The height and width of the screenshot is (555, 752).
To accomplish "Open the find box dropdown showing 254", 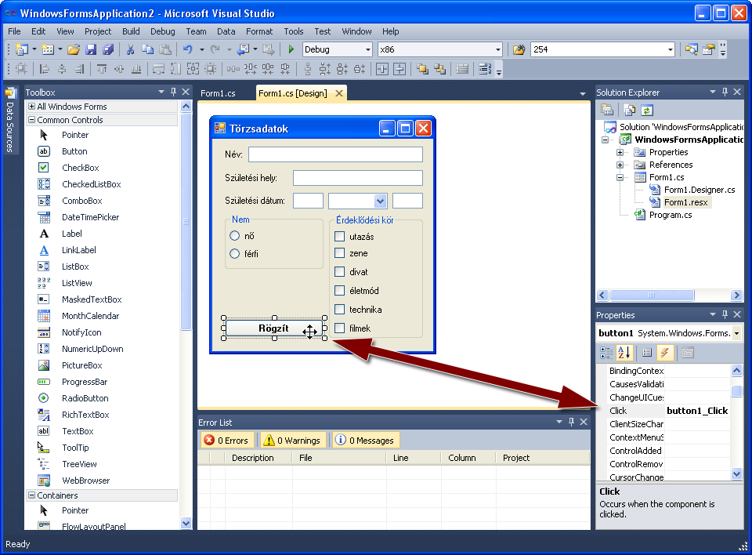I will coord(670,49).
